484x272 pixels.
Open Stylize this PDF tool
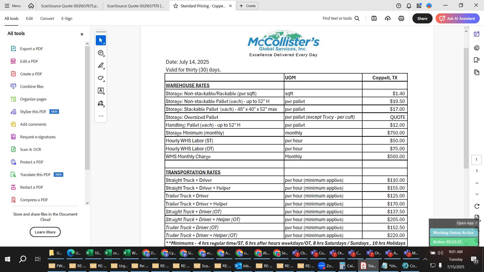pos(33,112)
